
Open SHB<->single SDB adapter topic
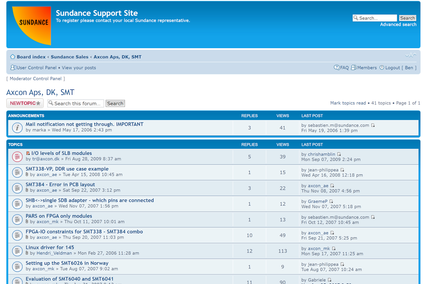point(90,200)
